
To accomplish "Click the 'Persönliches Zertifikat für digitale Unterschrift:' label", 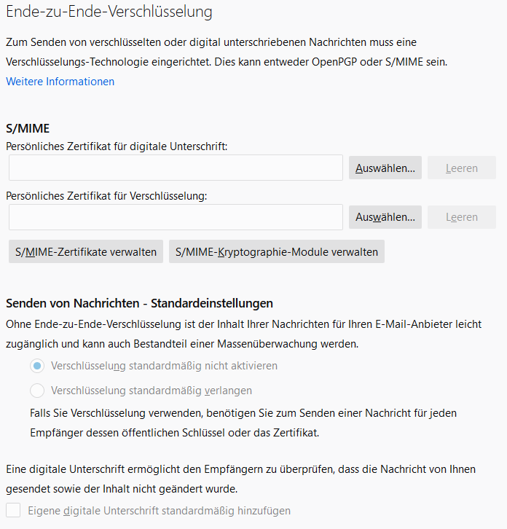I will tap(117, 146).
